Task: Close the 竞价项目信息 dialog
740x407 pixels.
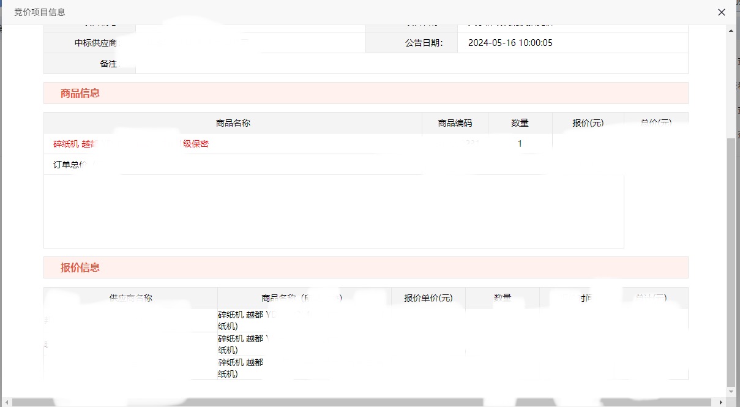Action: click(x=722, y=12)
